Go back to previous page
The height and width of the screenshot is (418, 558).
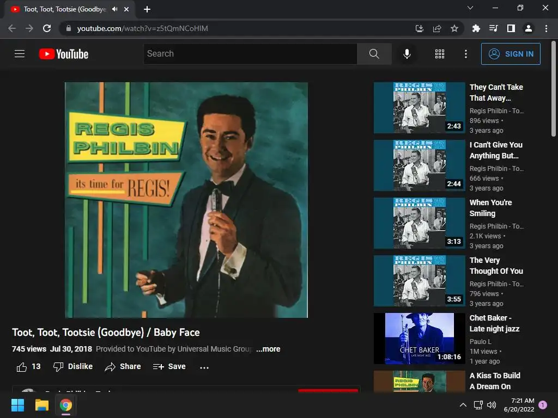[x=12, y=28]
